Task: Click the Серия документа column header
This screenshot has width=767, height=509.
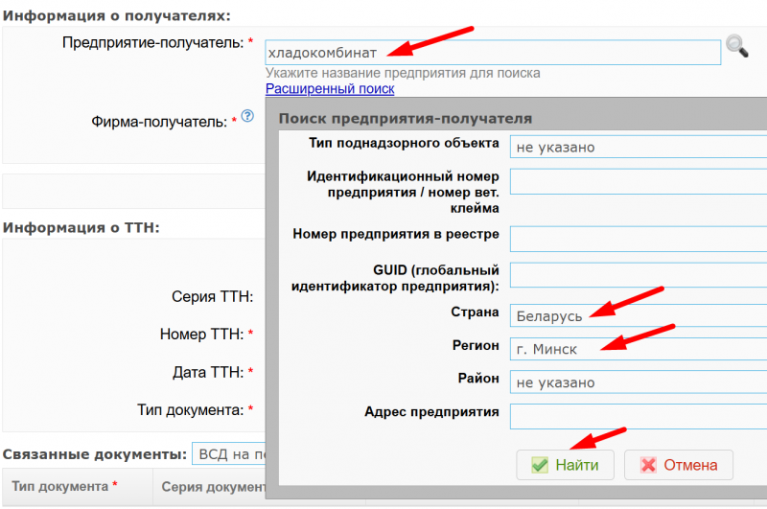Action: pos(213,487)
